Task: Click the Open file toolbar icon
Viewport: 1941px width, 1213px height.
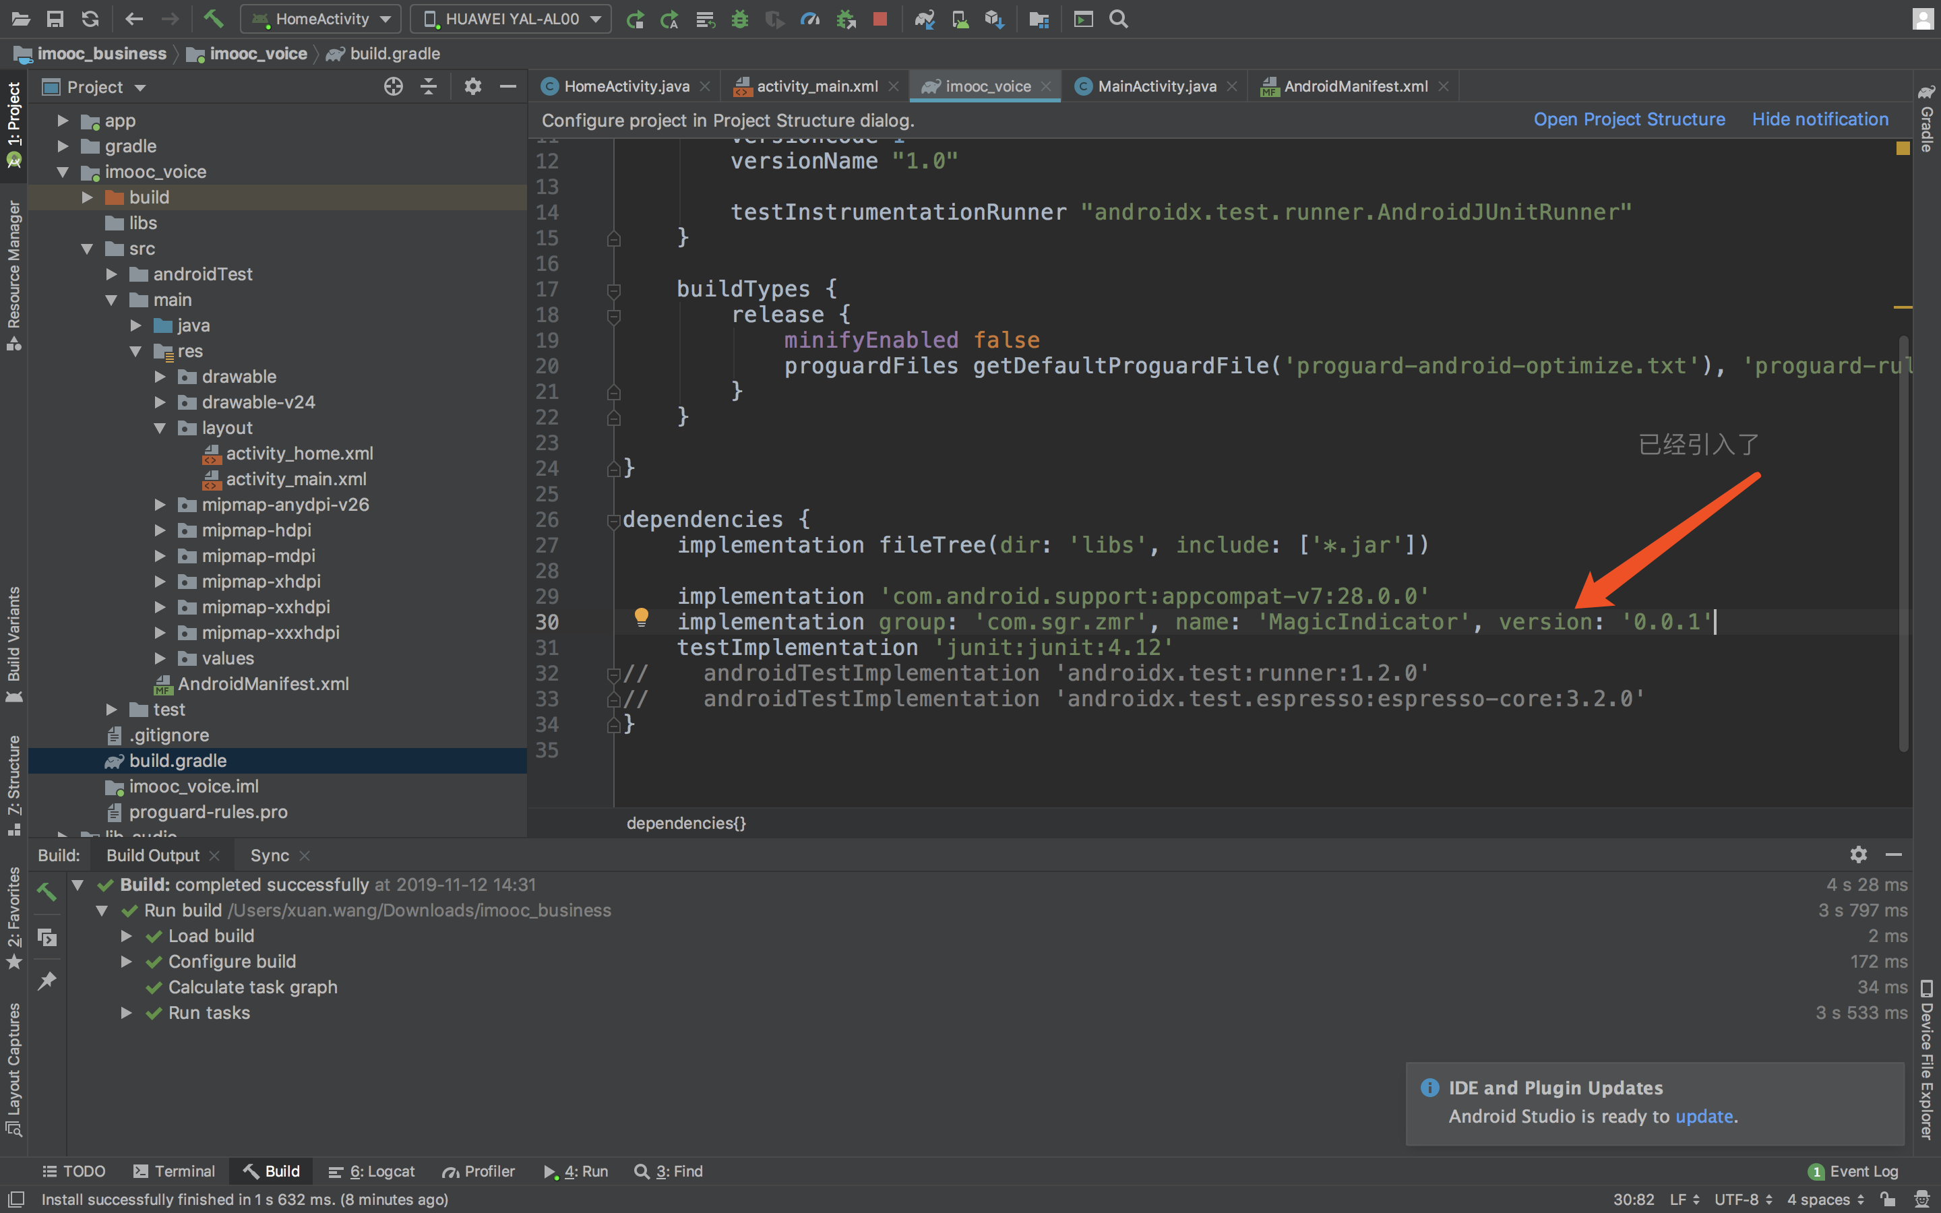Action: [x=21, y=18]
